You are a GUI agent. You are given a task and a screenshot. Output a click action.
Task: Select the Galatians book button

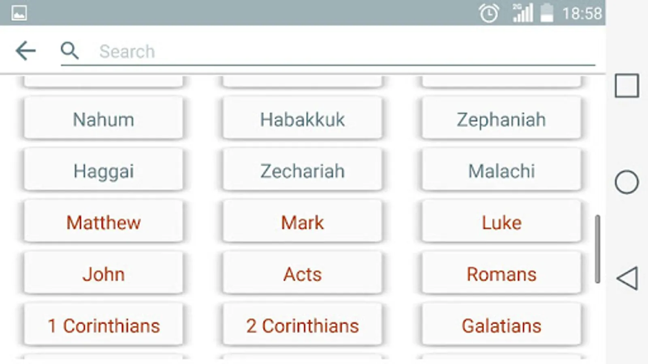(501, 325)
